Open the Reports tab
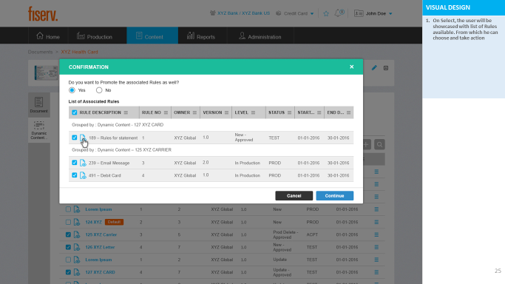This screenshot has height=284, width=505. [201, 36]
